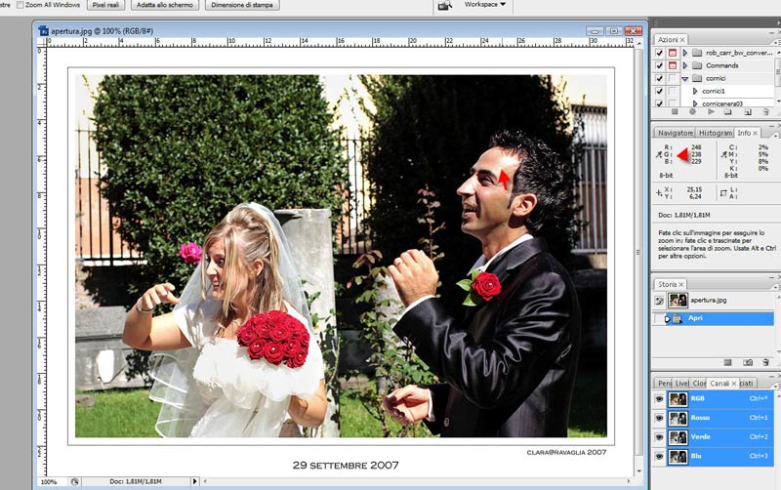781x490 pixels.
Task: Click the Apri history state icon
Action: click(678, 319)
